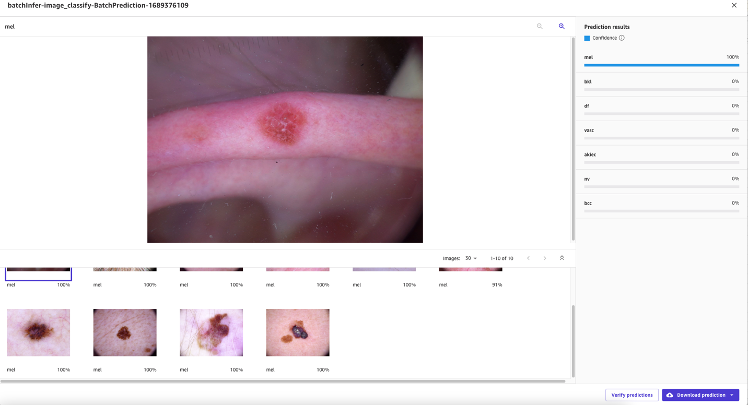The height and width of the screenshot is (405, 748).
Task: Click the 'nv' class label
Action: coord(587,179)
